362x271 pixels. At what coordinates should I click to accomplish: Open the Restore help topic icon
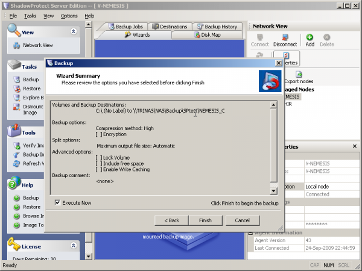pyautogui.click(x=16, y=207)
